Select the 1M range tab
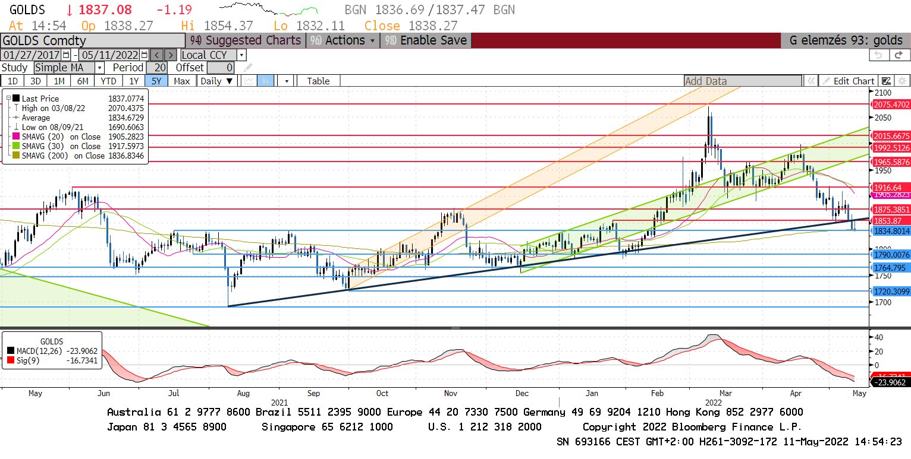Viewport: 911px width, 459px height. (x=59, y=81)
